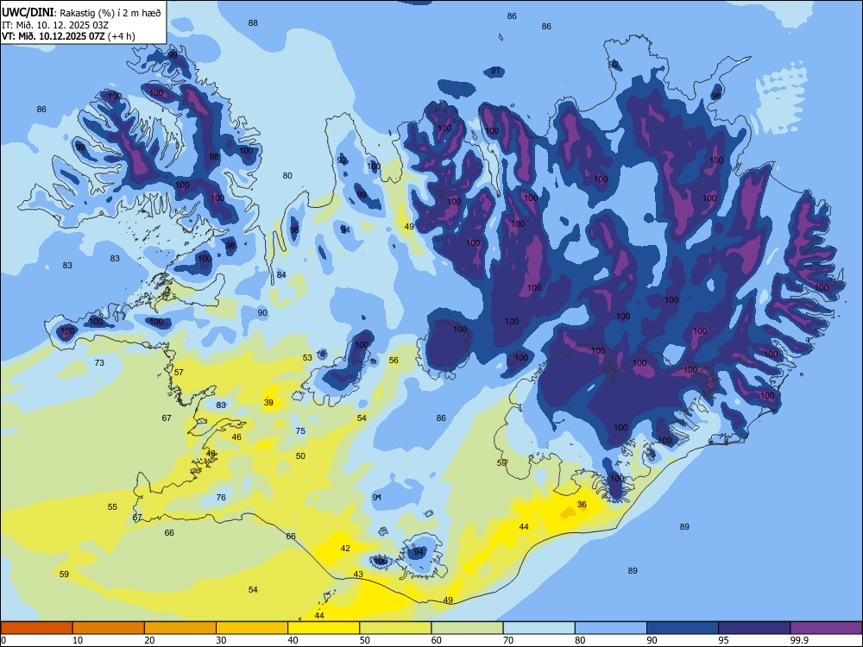The height and width of the screenshot is (647, 863).
Task: Click the map humidity value '53'
Action: point(308,358)
